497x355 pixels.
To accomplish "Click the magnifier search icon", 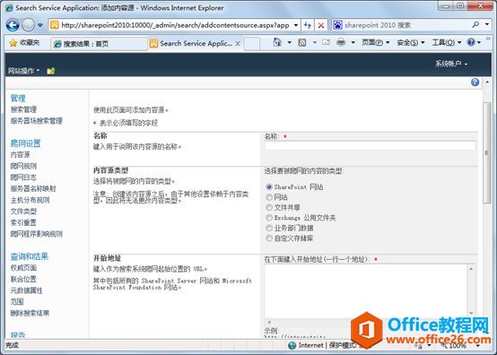I will pos(475,24).
